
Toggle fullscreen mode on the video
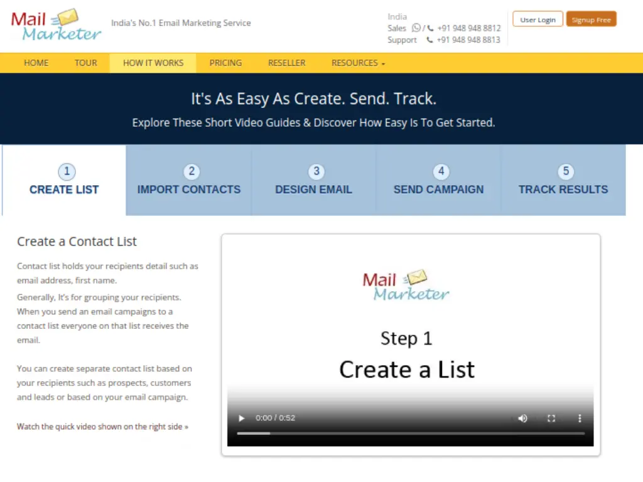point(551,418)
